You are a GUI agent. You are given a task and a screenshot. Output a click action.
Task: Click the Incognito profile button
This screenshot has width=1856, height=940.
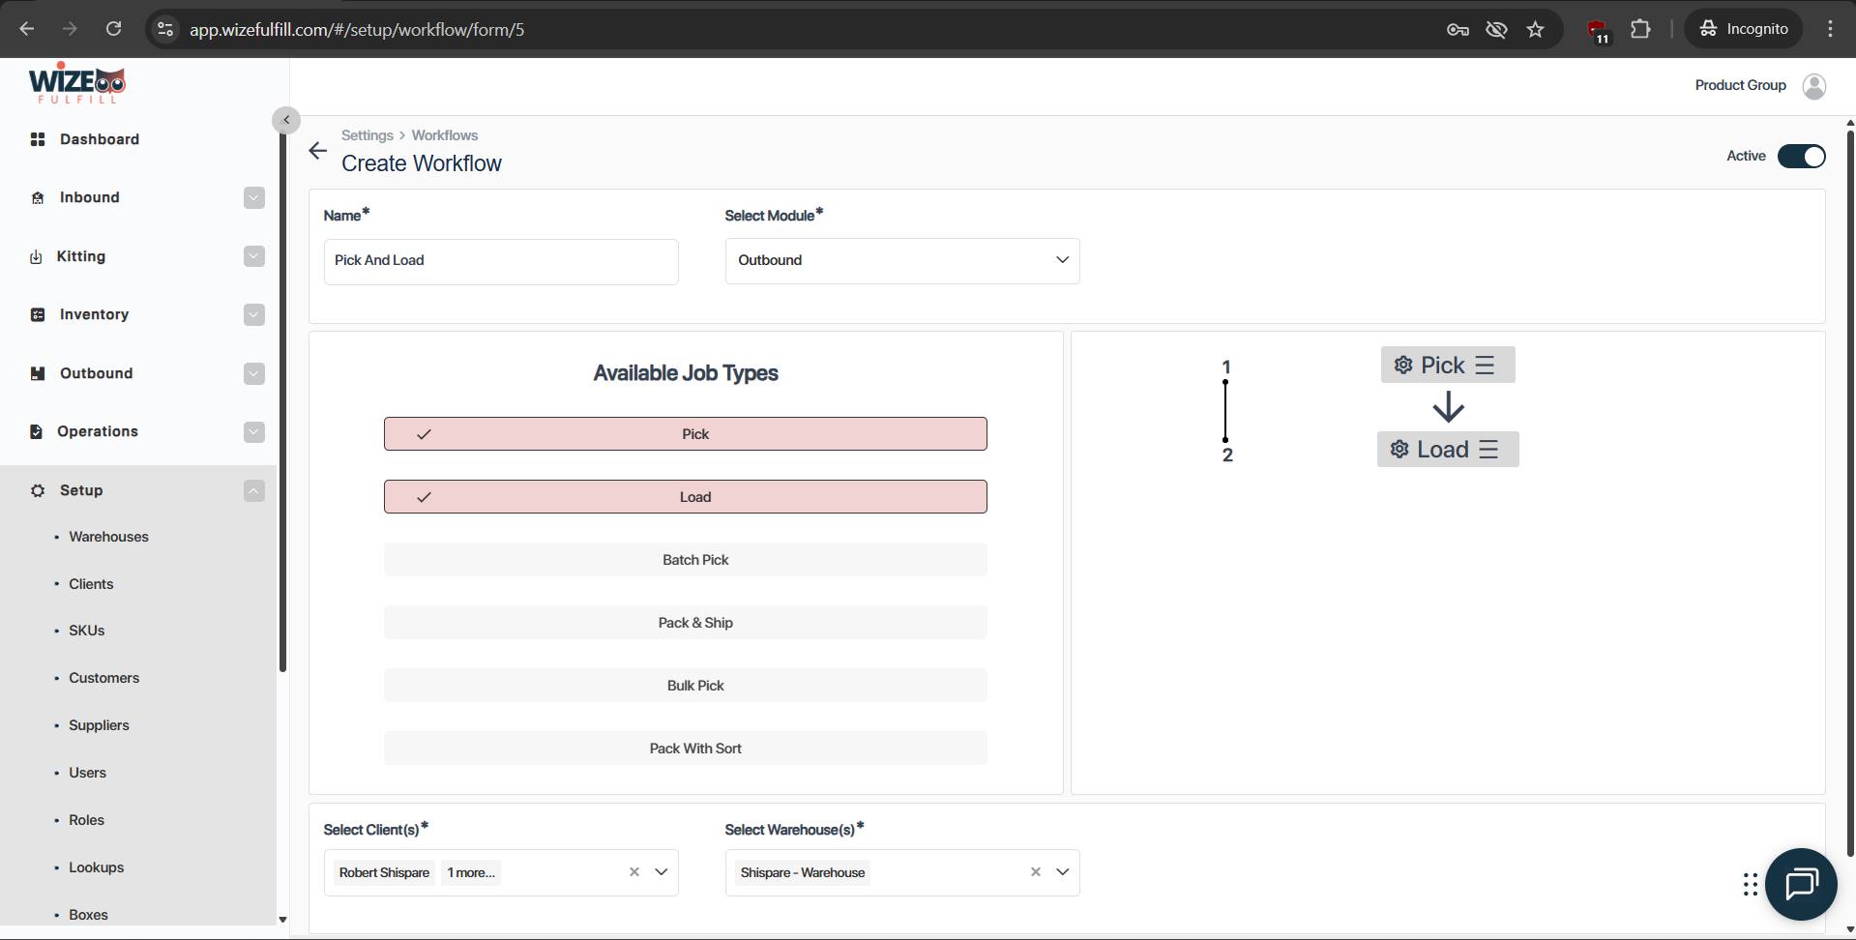coord(1744,29)
